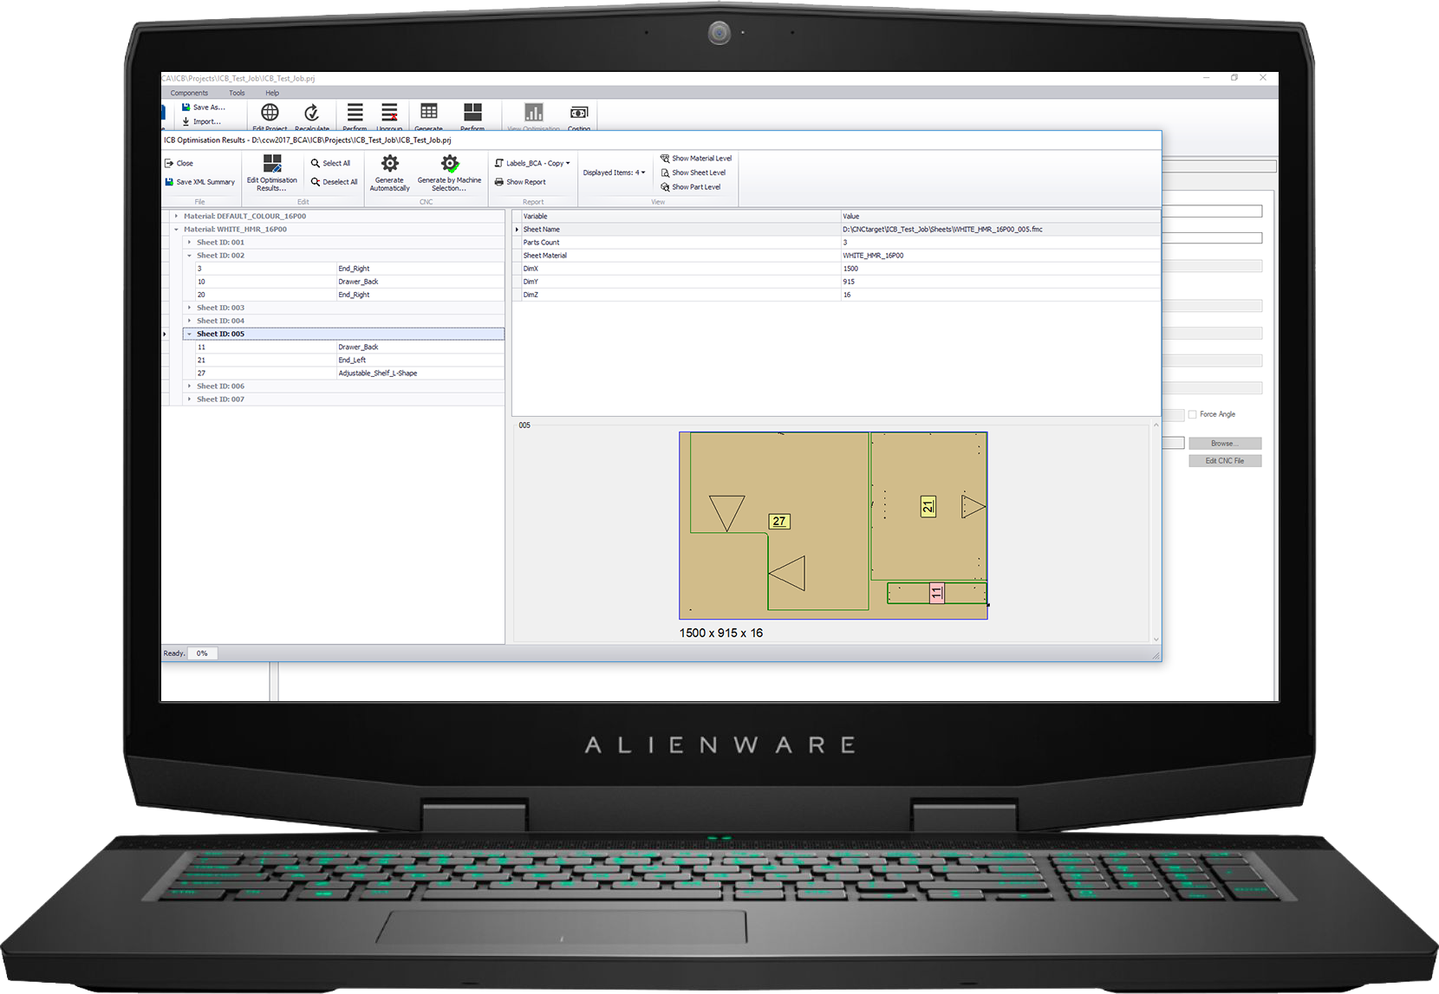Expand Sheet ID: 004
Viewport: 1439px width, 994px height.
tap(189, 321)
